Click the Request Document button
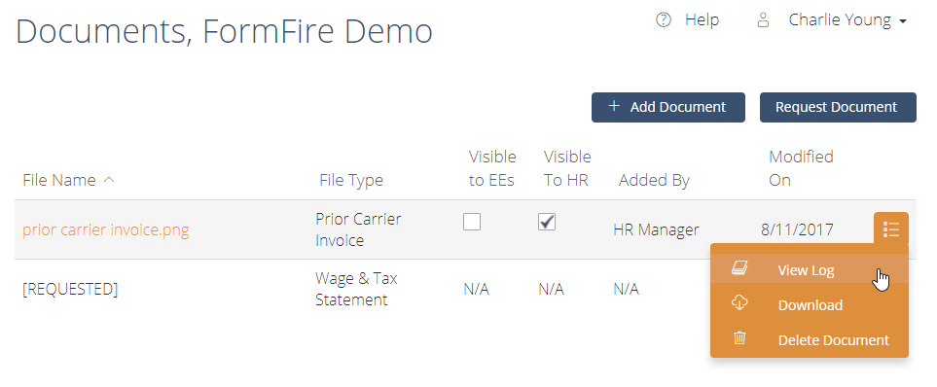 pyautogui.click(x=838, y=108)
